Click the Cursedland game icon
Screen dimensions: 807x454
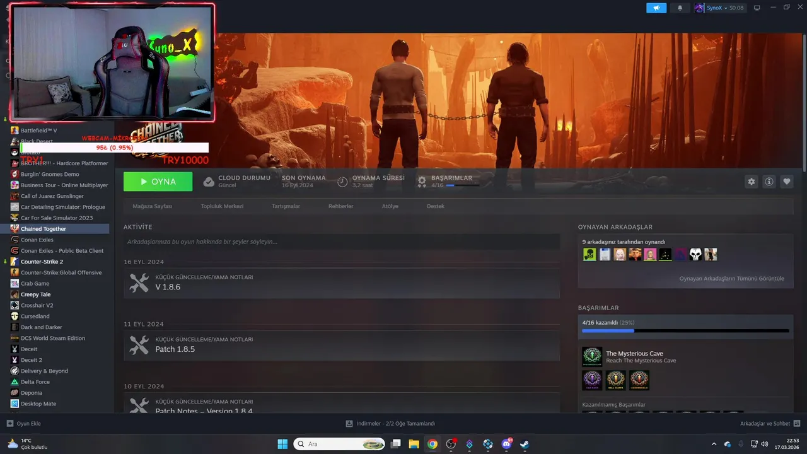[x=15, y=317]
